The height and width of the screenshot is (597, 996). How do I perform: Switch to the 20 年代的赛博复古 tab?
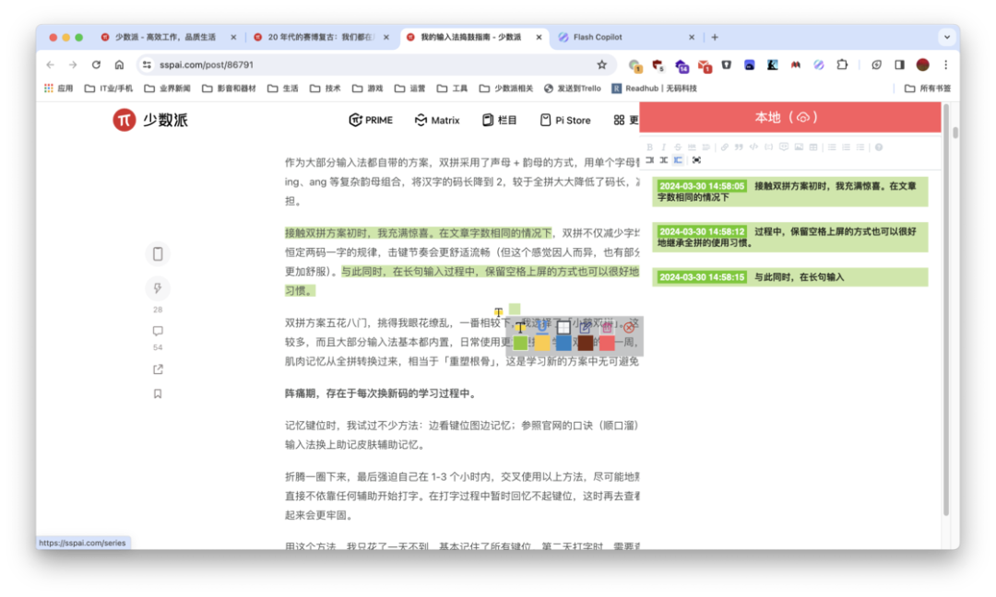click(322, 38)
